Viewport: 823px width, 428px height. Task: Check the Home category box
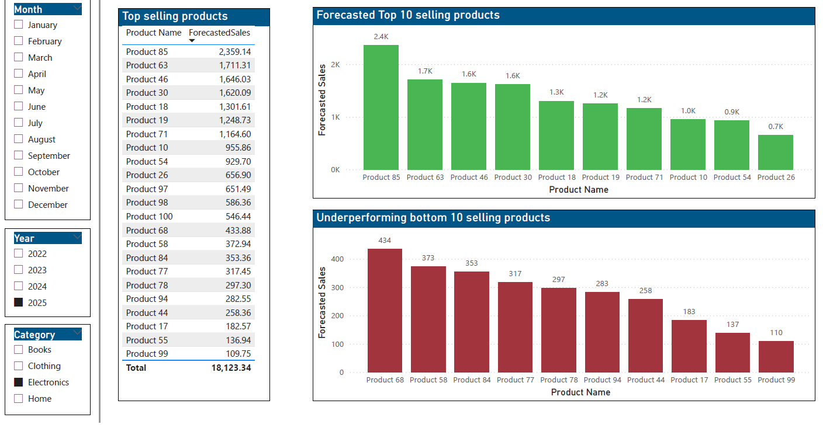click(19, 398)
